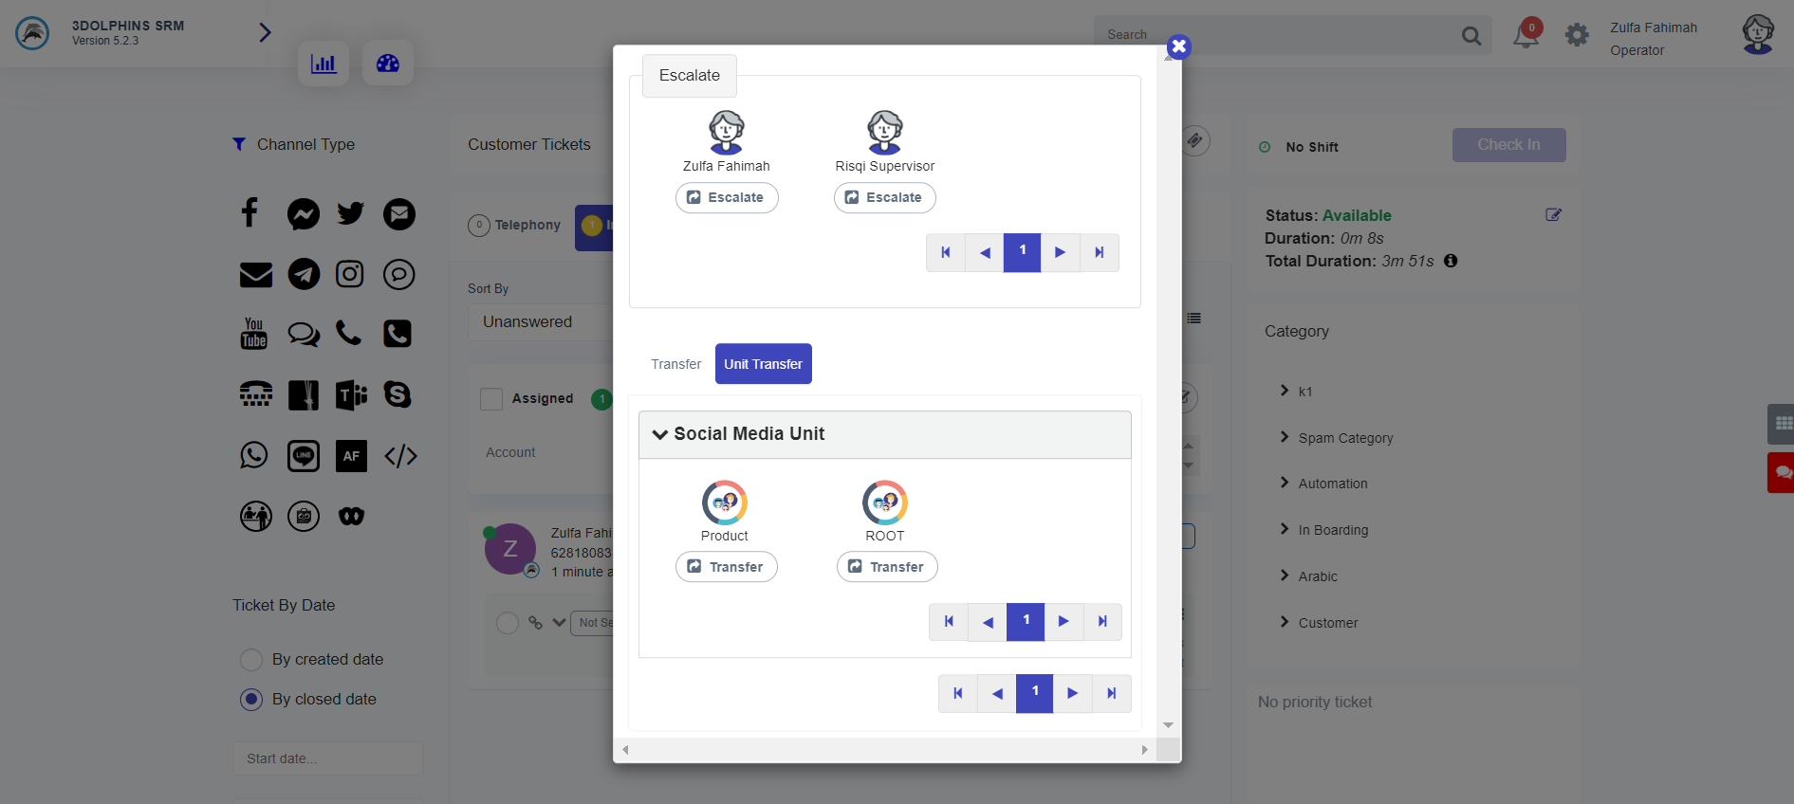The width and height of the screenshot is (1794, 804).
Task: Click the YouTube channel icon
Action: (253, 334)
